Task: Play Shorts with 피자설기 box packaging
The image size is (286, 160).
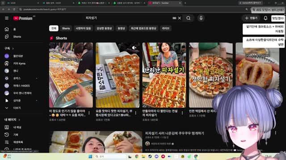Action: click(118, 75)
